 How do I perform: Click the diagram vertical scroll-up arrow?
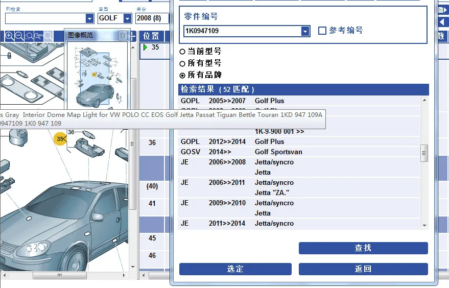point(133,47)
